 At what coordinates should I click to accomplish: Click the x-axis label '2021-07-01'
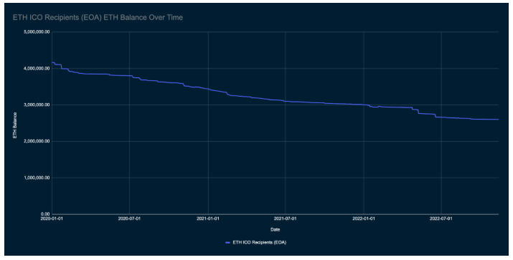click(x=286, y=219)
